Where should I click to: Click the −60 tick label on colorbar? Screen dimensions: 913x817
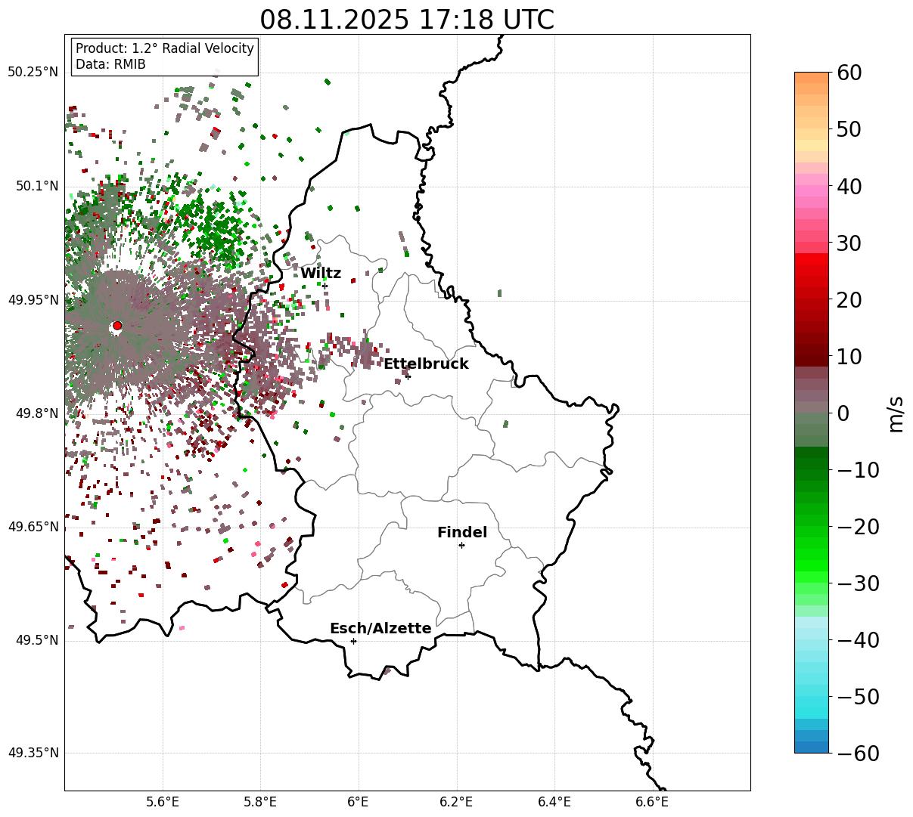(858, 754)
